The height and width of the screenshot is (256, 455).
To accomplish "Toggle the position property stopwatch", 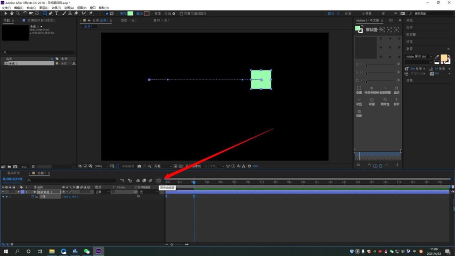I will 32,197.
